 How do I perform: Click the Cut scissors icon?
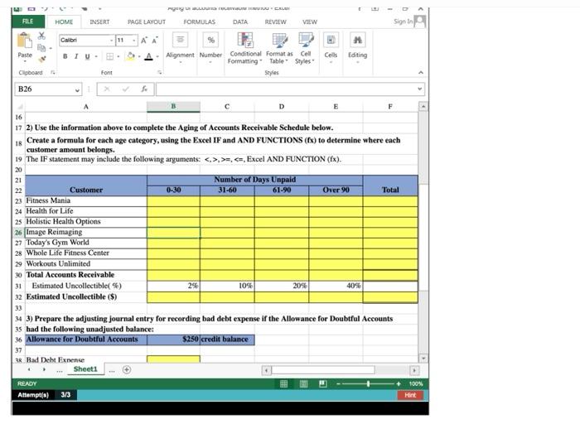[41, 36]
